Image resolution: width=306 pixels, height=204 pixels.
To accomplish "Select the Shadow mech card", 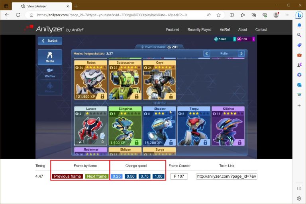I will click(159, 126).
